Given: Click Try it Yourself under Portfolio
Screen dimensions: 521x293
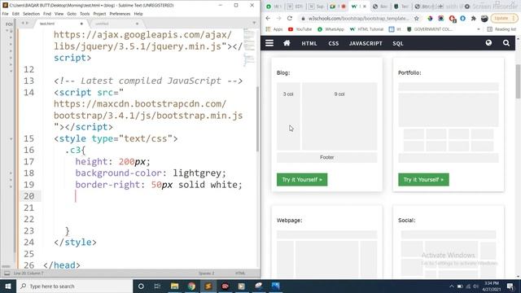Looking at the screenshot, I should 423,179.
